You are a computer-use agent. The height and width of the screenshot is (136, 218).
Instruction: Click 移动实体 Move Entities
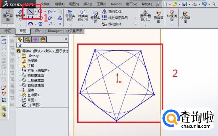coord(112,24)
